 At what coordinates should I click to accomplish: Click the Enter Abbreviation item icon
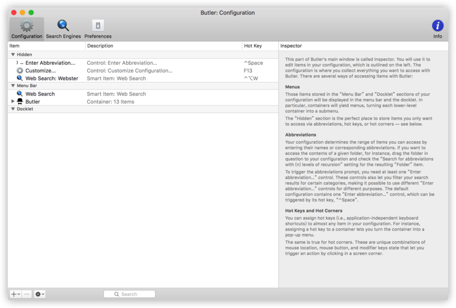click(19, 63)
